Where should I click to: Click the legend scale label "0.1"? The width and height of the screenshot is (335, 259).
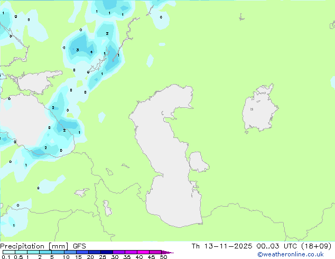[6, 257]
